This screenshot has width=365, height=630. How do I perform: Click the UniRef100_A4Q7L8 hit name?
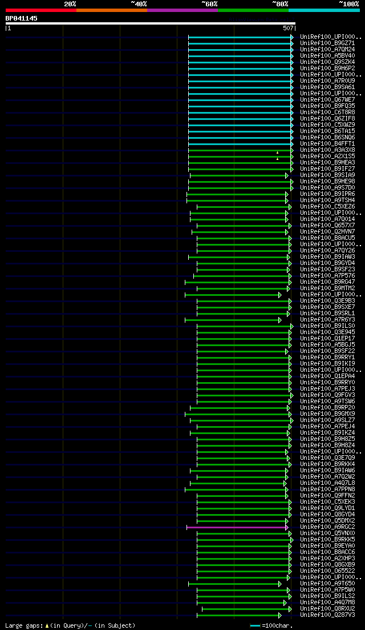327,483
